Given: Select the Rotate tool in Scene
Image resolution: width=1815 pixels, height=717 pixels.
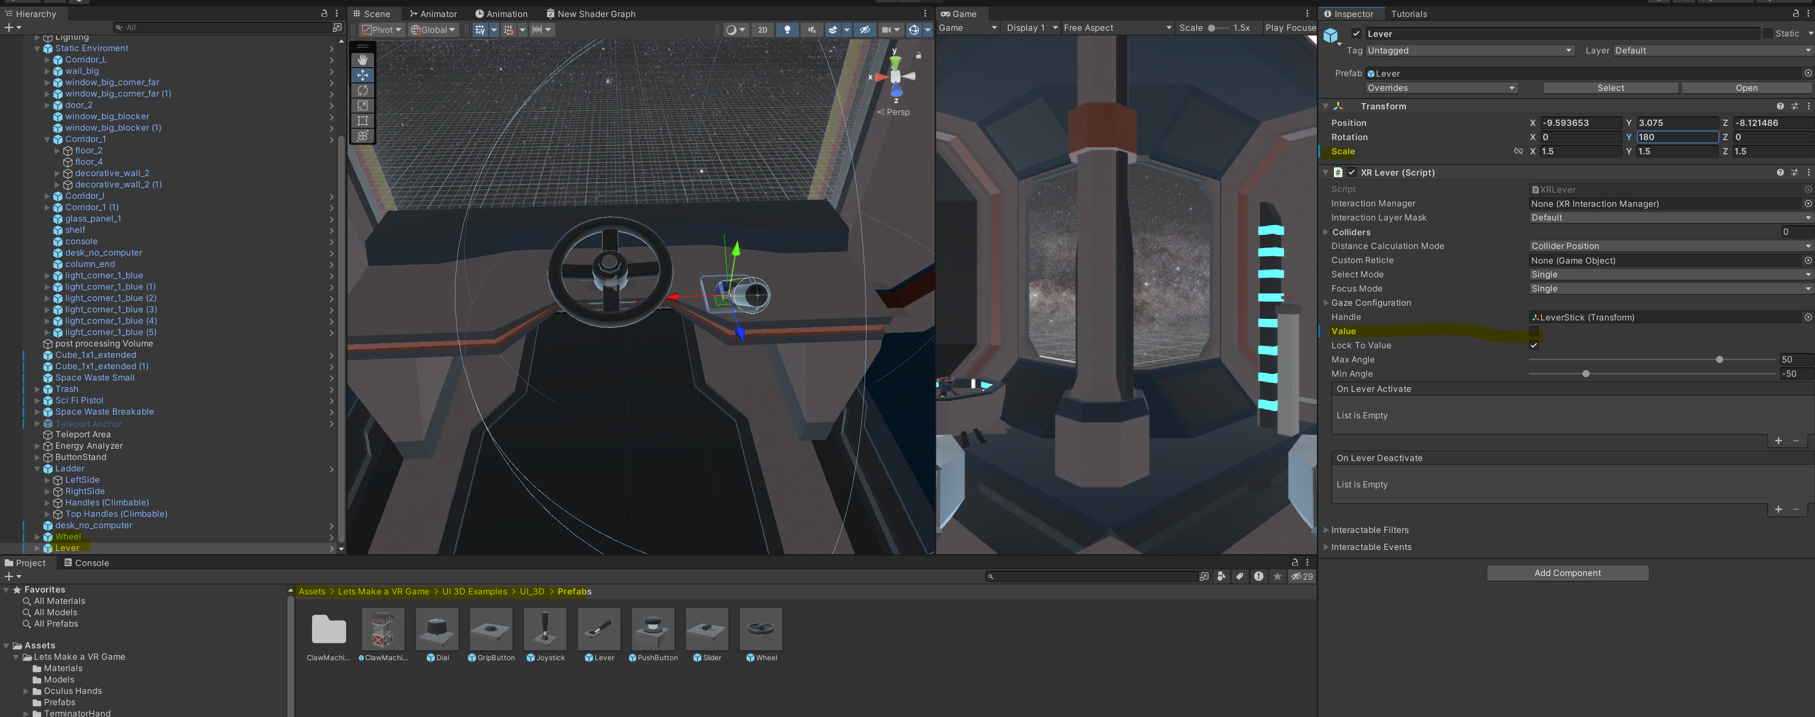Looking at the screenshot, I should 362,90.
